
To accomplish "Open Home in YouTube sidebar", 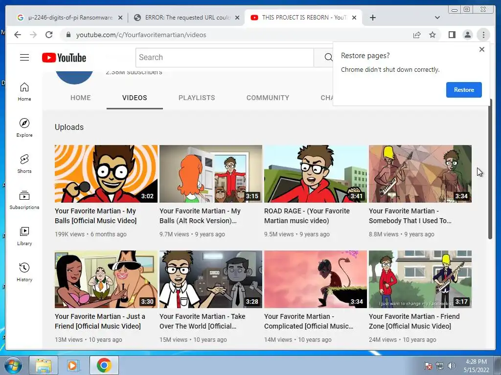I will [x=24, y=92].
